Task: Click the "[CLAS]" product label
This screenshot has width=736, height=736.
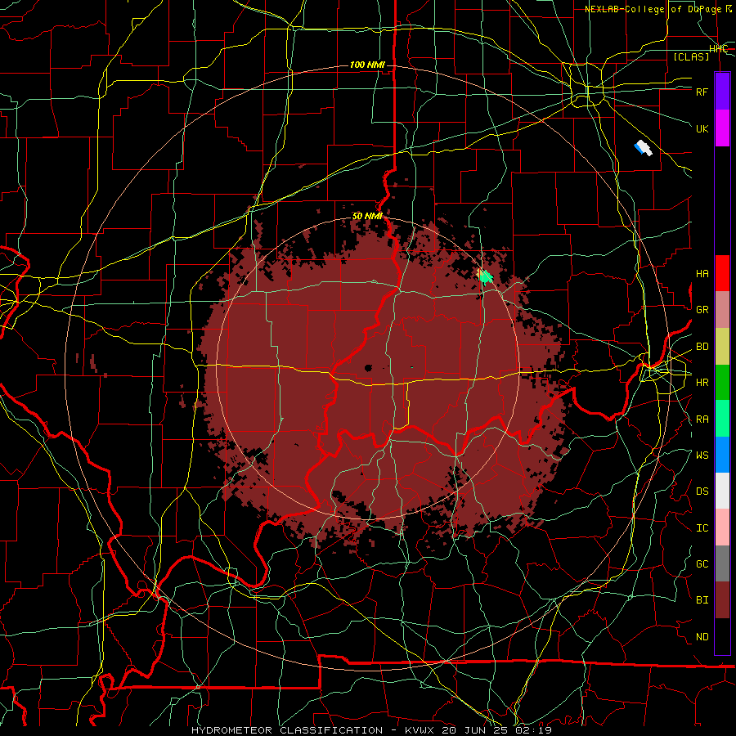Action: [x=691, y=56]
